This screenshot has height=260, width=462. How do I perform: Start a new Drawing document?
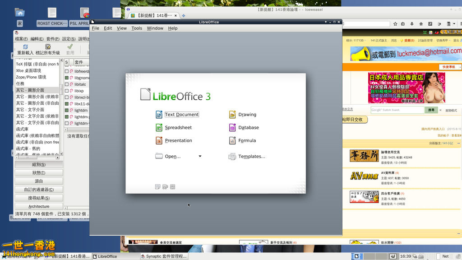(242, 114)
